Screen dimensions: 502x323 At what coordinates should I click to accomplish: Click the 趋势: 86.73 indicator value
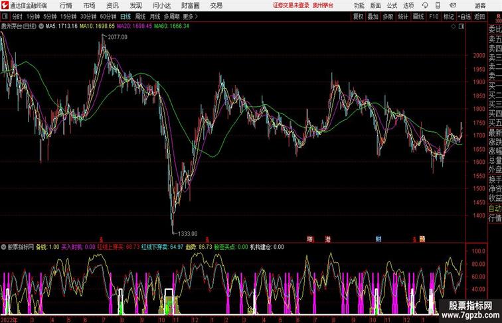[x=199, y=247]
